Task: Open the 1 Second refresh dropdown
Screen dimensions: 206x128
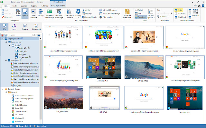Action: click(x=163, y=16)
